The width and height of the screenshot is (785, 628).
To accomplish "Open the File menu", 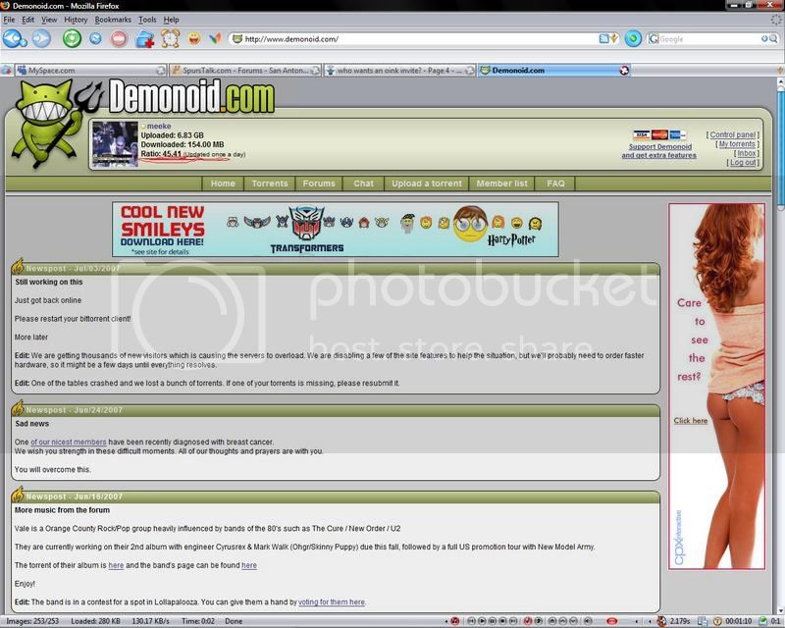I will click(x=9, y=20).
